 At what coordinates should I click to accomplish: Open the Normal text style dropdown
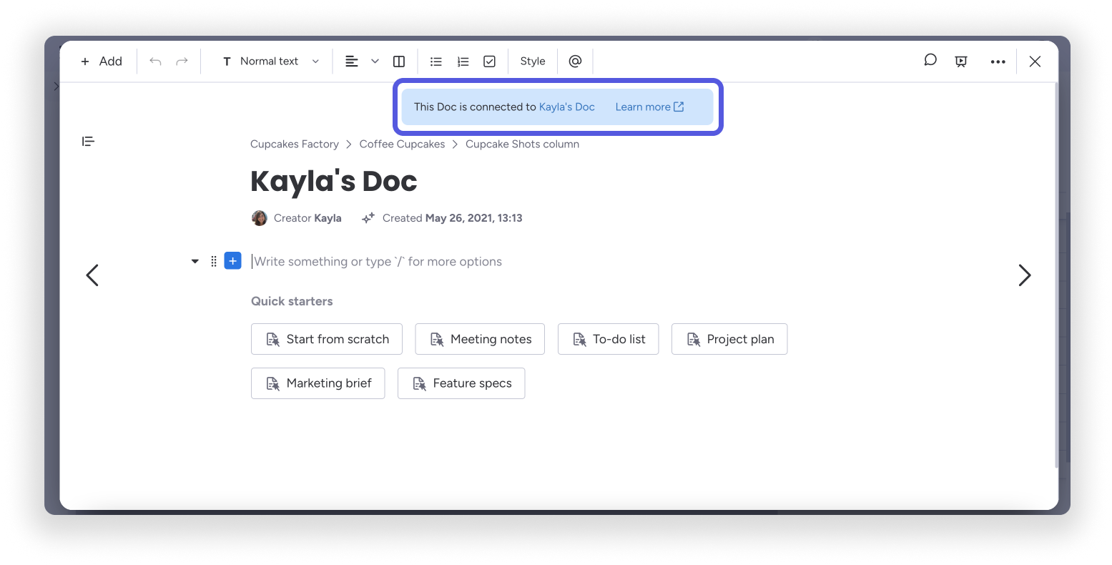pyautogui.click(x=271, y=62)
